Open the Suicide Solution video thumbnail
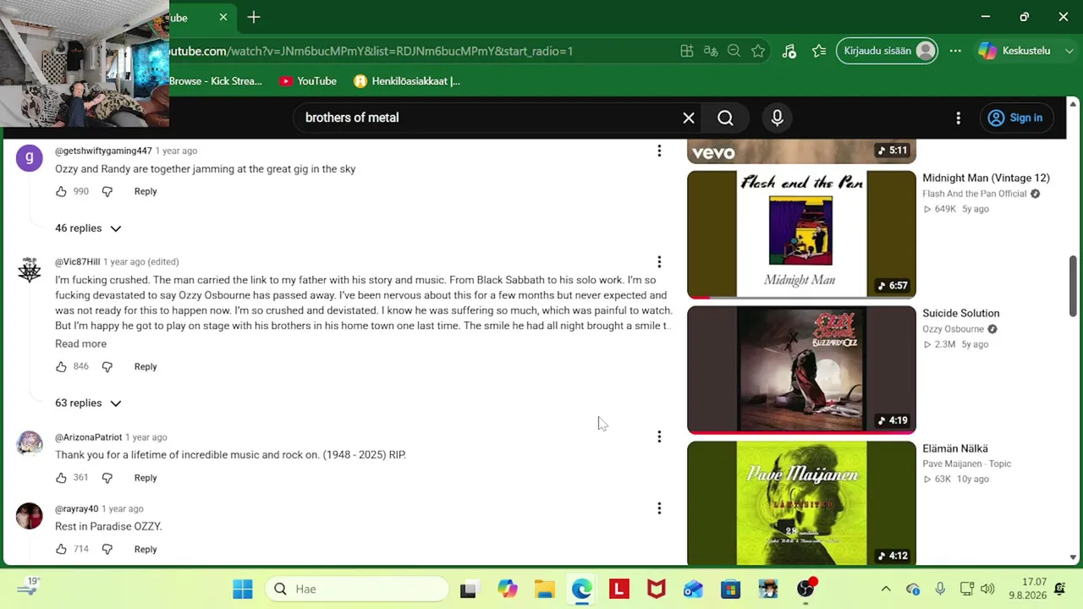 coord(801,370)
